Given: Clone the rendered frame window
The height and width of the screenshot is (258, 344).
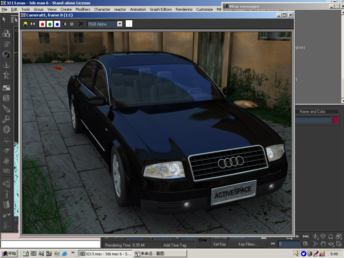Looking at the screenshot, I should [x=33, y=24].
